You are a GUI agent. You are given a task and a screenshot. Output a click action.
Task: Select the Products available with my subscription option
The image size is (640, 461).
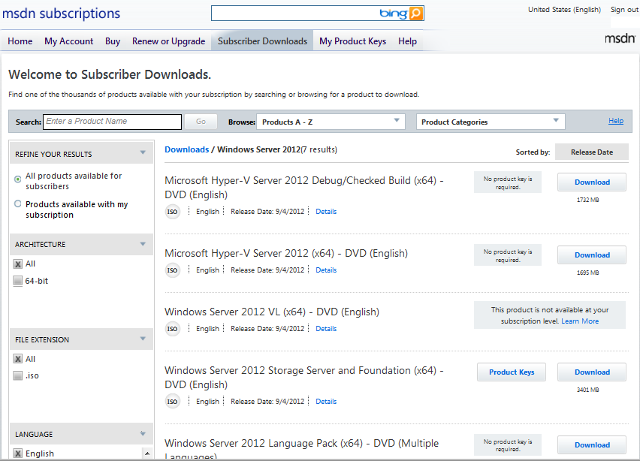[x=17, y=204]
